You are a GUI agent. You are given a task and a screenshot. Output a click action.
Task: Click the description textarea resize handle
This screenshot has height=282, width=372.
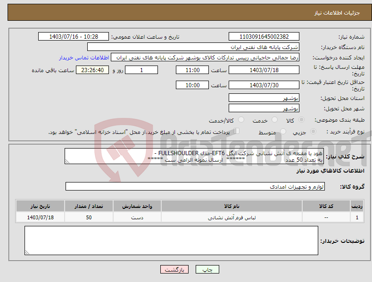(x=67, y=161)
